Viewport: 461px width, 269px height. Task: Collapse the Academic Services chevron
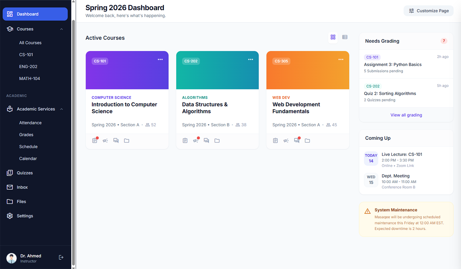(x=62, y=109)
